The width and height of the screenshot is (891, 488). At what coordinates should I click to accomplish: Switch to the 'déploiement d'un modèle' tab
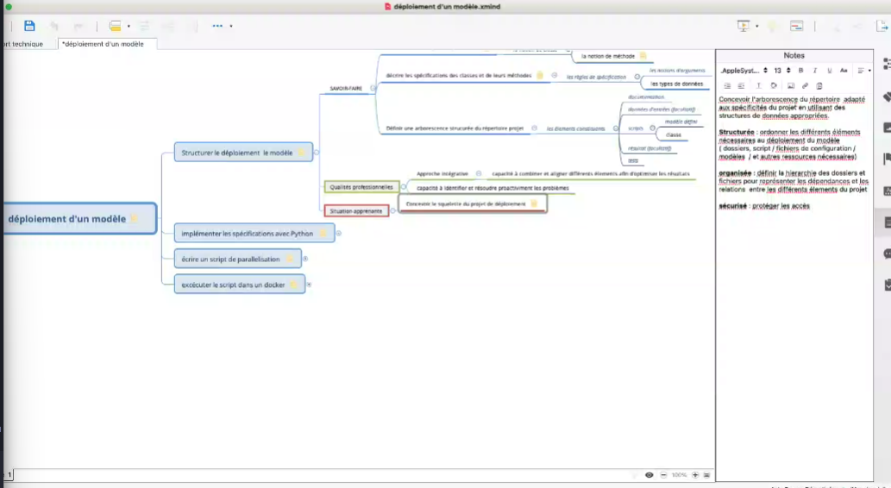point(108,44)
